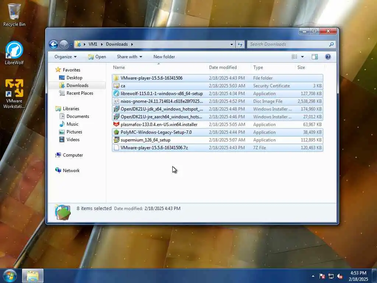Select the nixos-gnome disc image icon
The width and height of the screenshot is (377, 283).
116,101
